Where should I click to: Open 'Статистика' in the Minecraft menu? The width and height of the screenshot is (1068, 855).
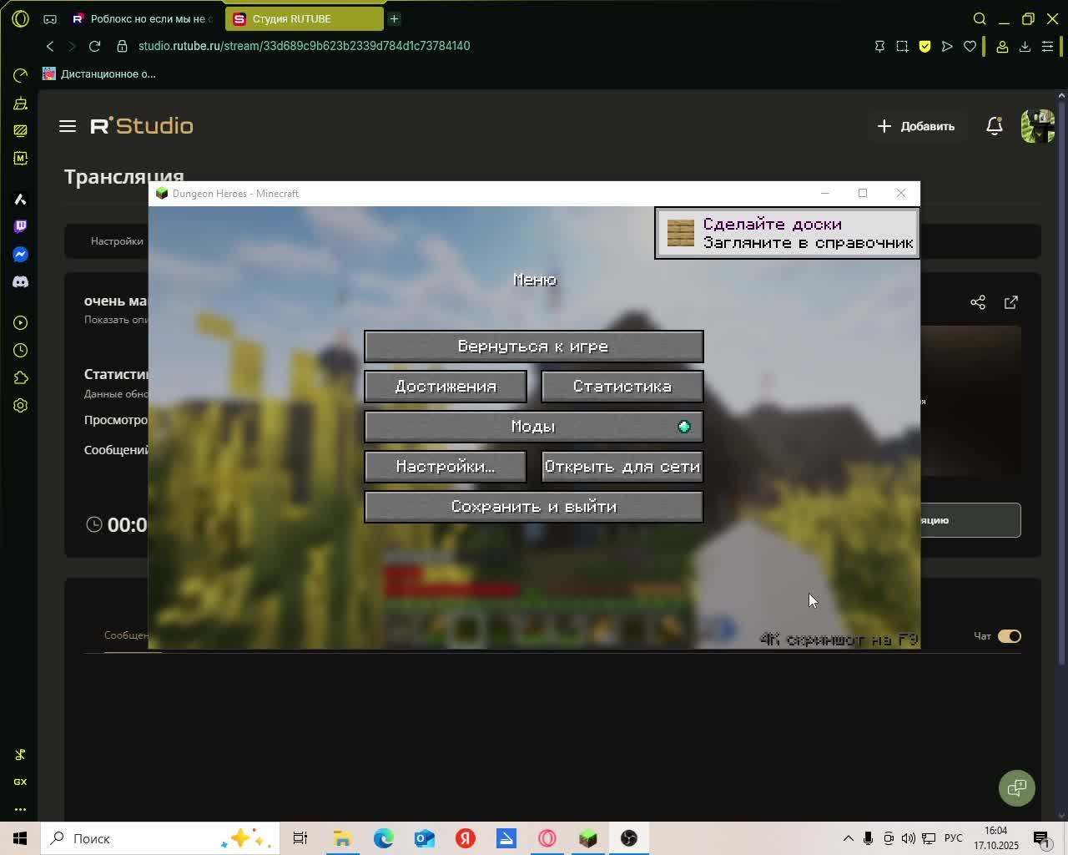tap(622, 387)
